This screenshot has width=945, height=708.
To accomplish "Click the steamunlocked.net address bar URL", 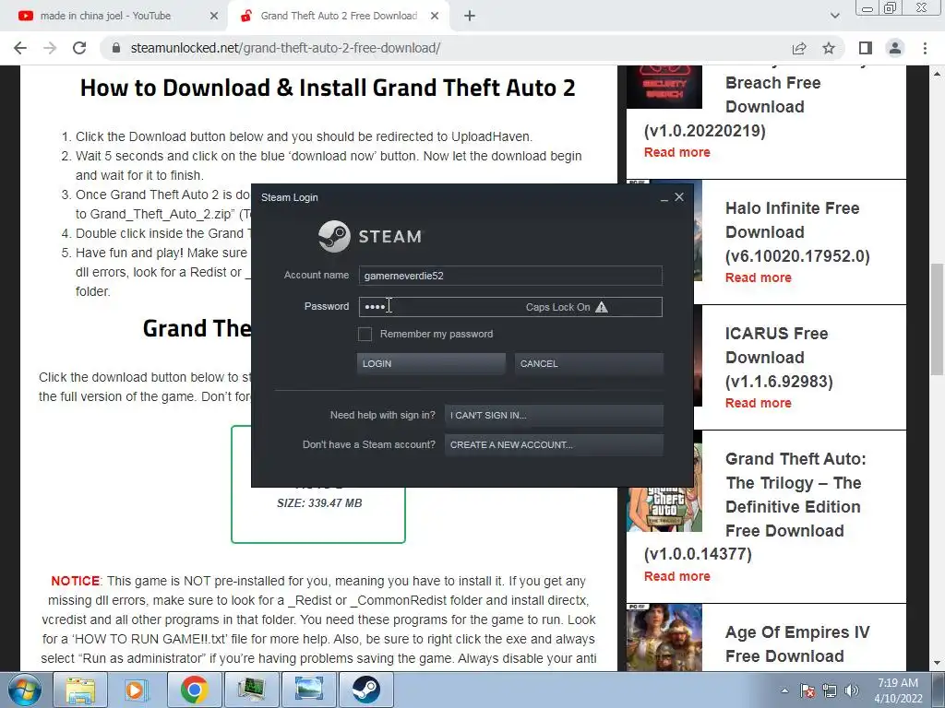I will click(286, 48).
